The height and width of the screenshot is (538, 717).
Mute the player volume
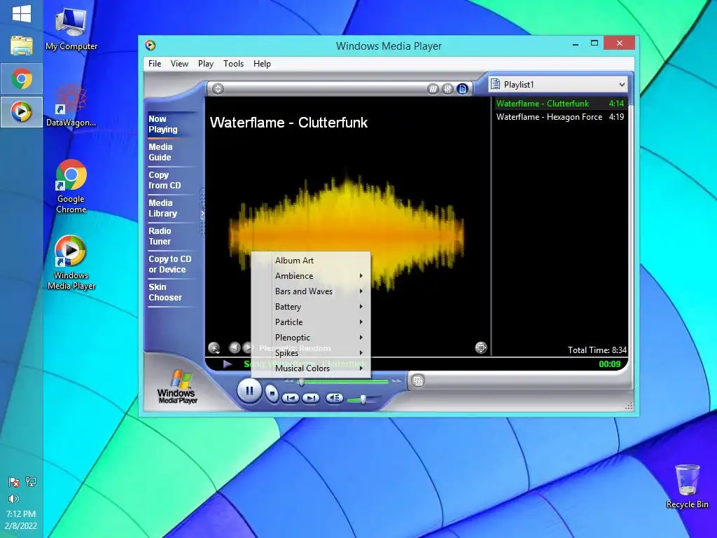[334, 398]
